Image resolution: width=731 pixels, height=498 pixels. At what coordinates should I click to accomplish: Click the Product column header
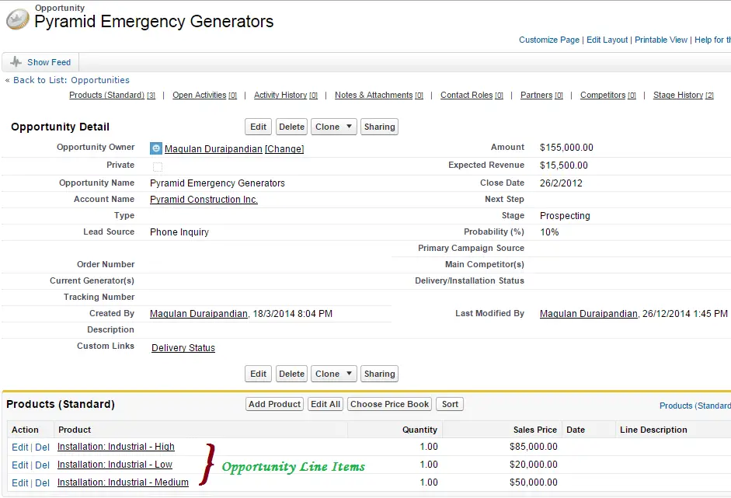click(x=75, y=430)
